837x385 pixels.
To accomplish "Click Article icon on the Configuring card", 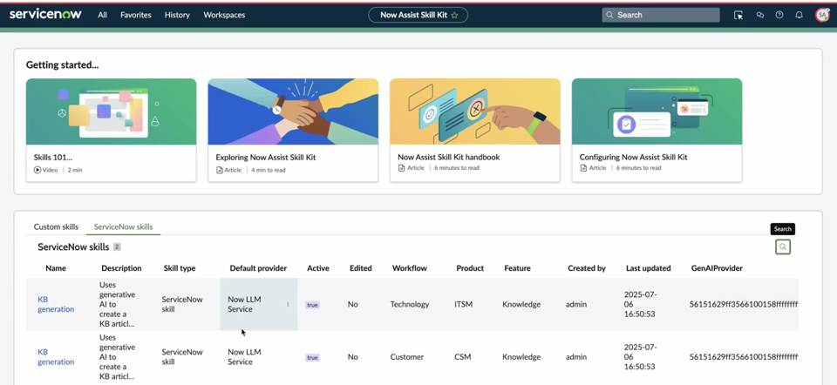I will pos(583,168).
